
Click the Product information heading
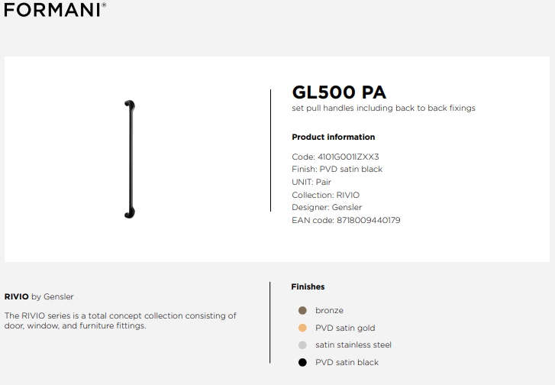334,137
